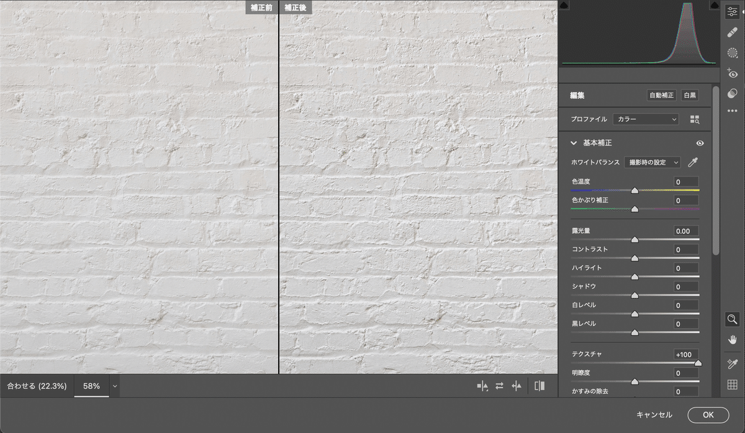Screen dimensions: 745x433
Task: Collapse the 基本補正 section chevron
Action: pos(574,143)
